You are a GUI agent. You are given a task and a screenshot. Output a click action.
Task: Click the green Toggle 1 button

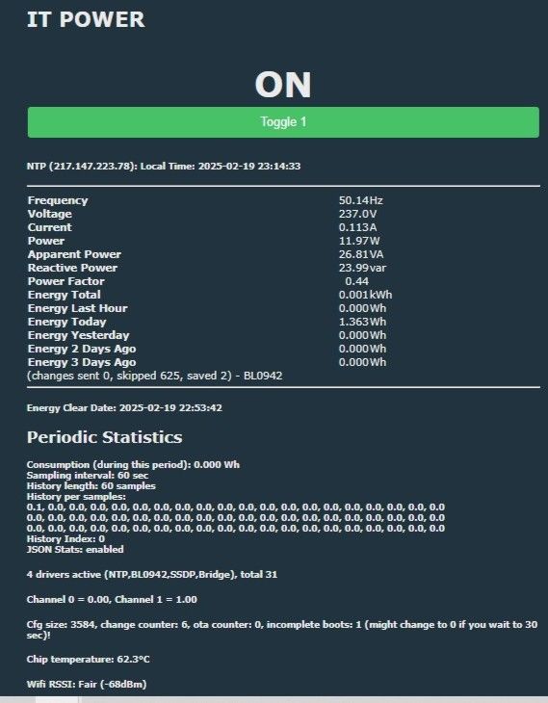283,122
